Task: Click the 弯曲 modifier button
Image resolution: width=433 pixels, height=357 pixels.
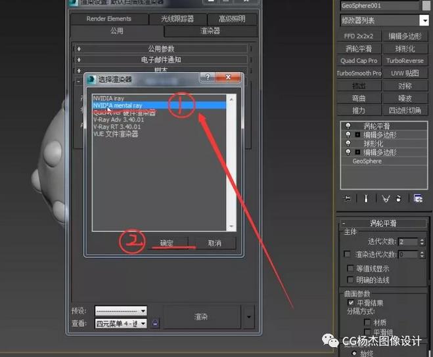Action: click(x=359, y=98)
